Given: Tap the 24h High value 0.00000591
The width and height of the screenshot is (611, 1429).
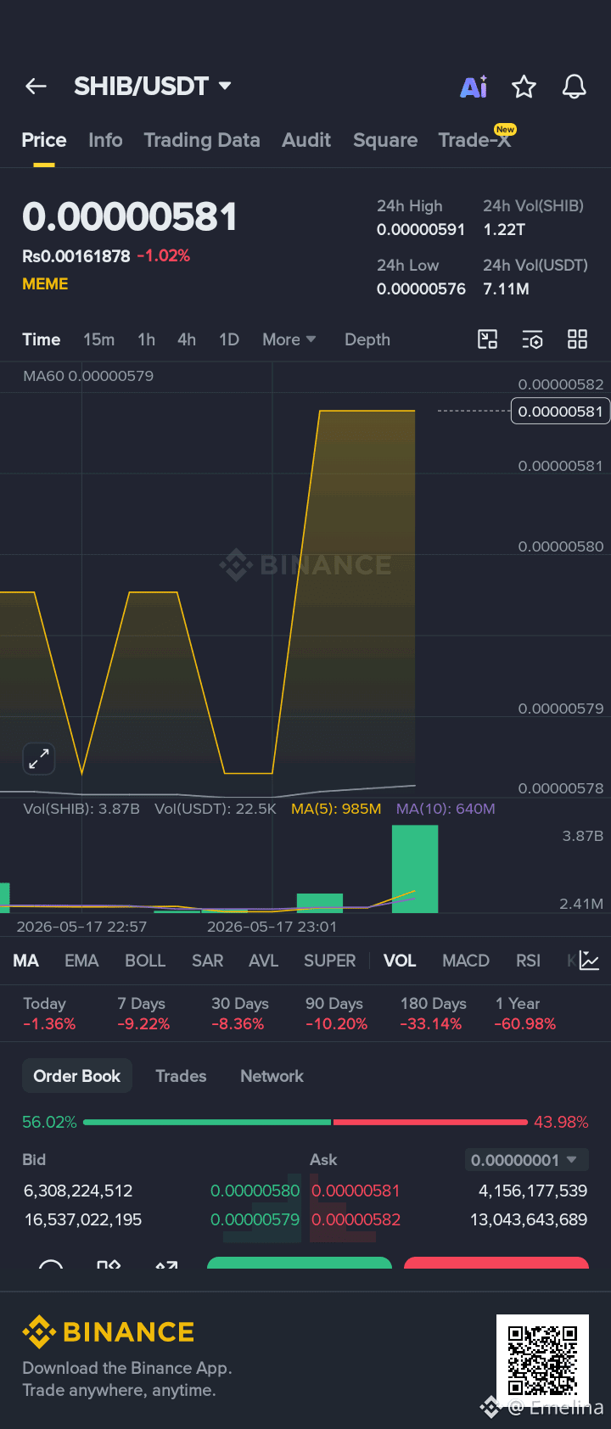Looking at the screenshot, I should [421, 229].
